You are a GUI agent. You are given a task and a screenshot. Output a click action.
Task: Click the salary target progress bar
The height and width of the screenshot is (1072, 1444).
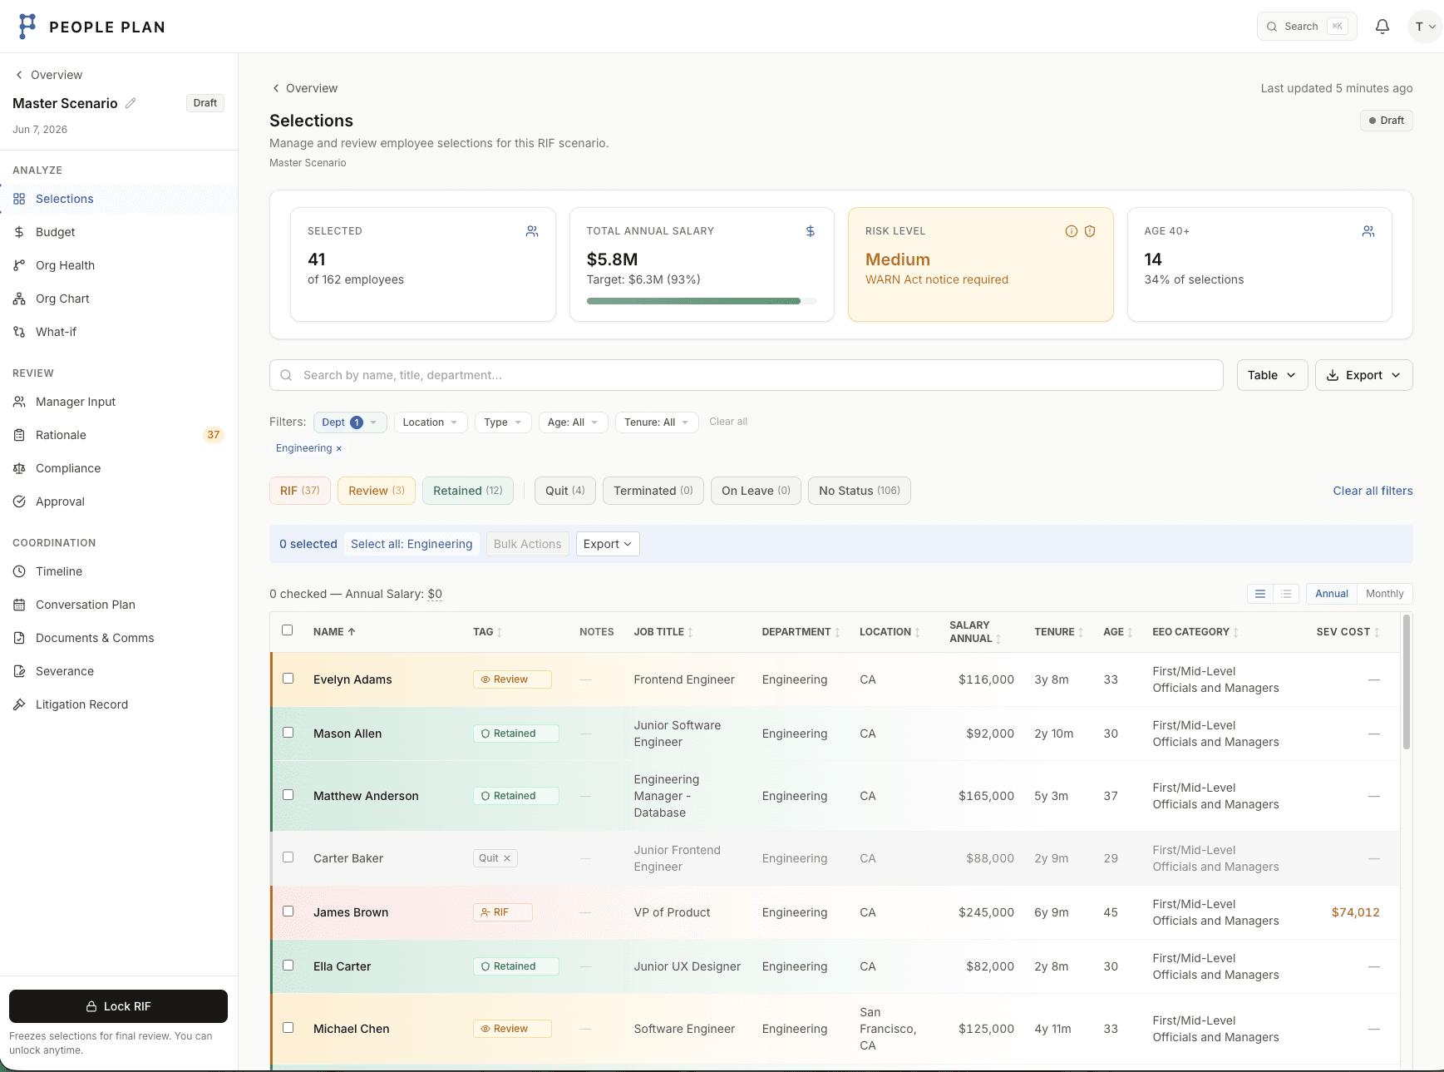[x=702, y=301]
